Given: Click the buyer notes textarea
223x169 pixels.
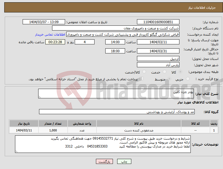Looking at the screenshot, I should coord(103,144).
